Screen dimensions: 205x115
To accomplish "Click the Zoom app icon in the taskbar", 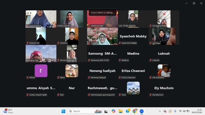I will [142, 111].
